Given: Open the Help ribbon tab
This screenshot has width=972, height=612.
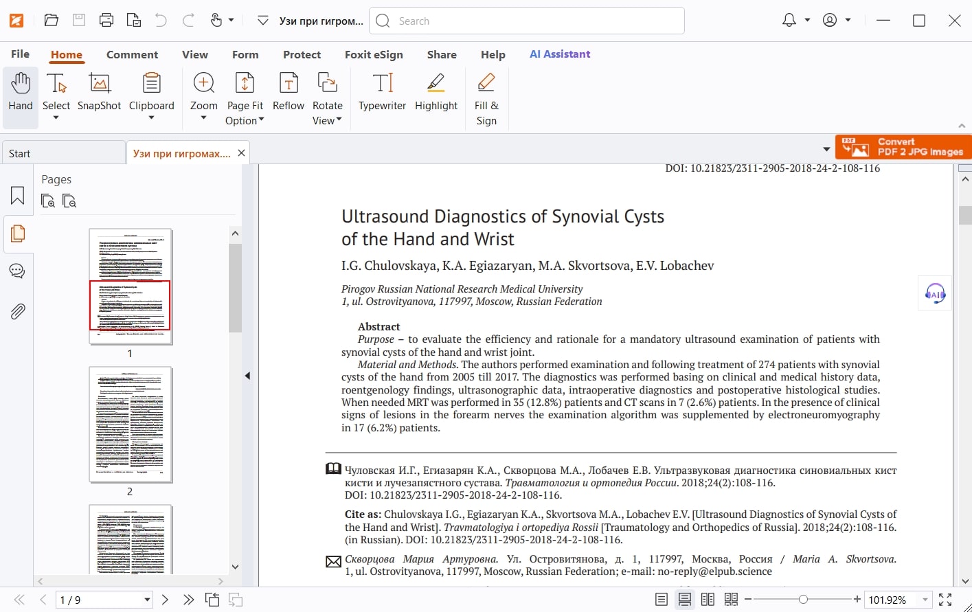Looking at the screenshot, I should point(493,54).
